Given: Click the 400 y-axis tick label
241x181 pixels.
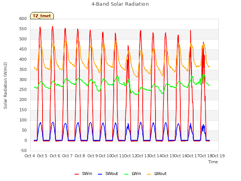Looking at the screenshot, I should [23, 59].
